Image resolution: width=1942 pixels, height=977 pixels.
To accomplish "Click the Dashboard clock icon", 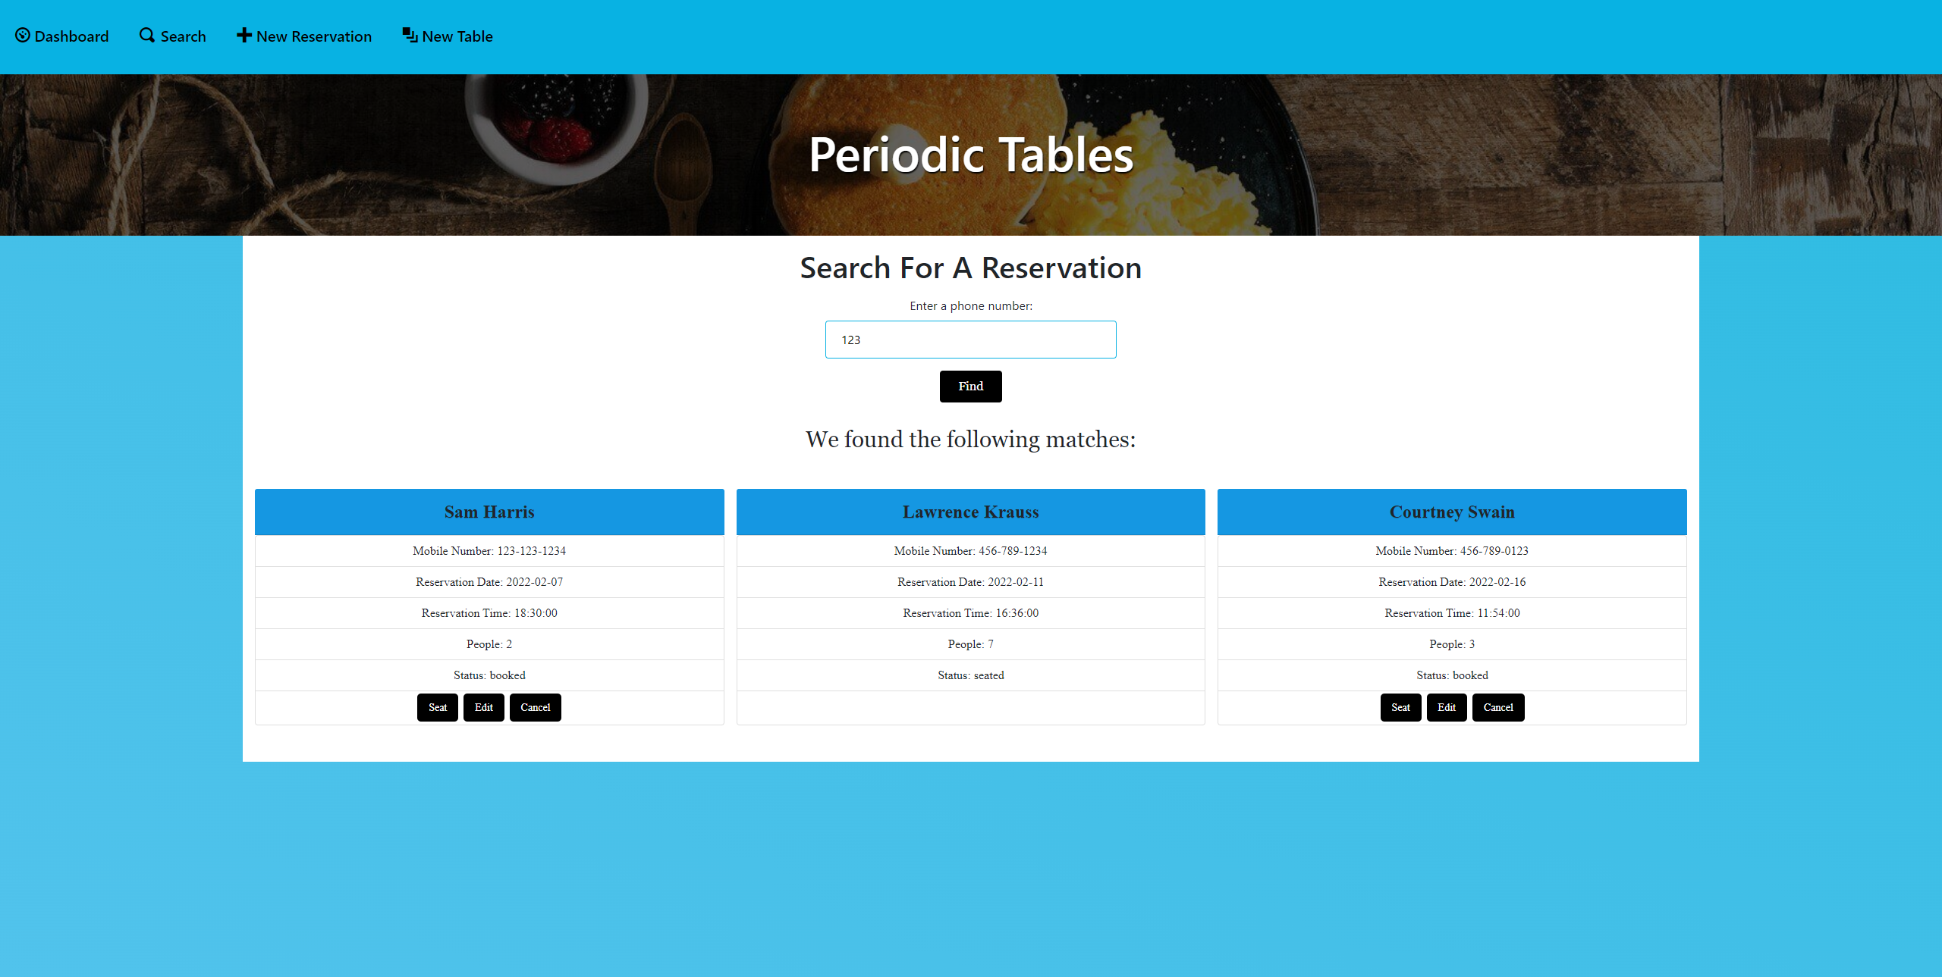I will tap(22, 35).
